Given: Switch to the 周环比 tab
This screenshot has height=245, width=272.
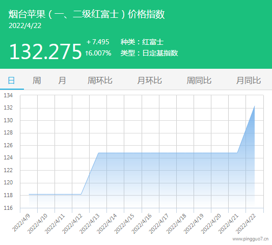Looking at the screenshot, I should point(100,80).
